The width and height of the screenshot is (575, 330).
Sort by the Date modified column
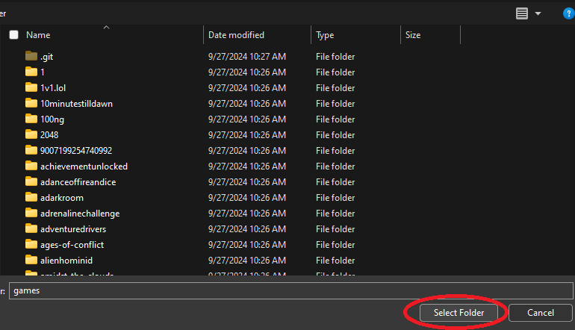(236, 35)
